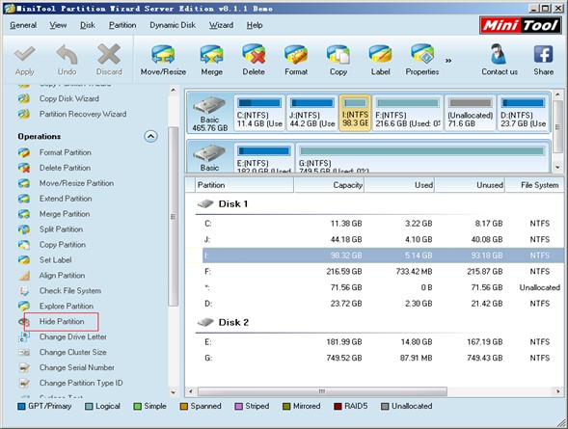The image size is (568, 429).
Task: Click Delete Partition in Operations
Action: [65, 168]
